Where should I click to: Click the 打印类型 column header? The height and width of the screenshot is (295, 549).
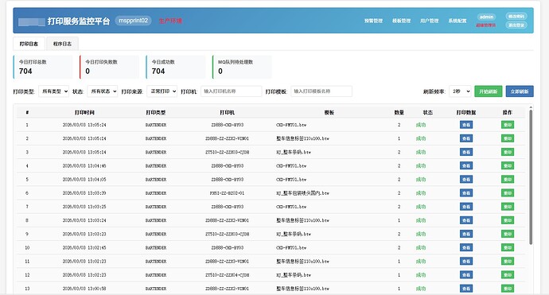pos(156,113)
